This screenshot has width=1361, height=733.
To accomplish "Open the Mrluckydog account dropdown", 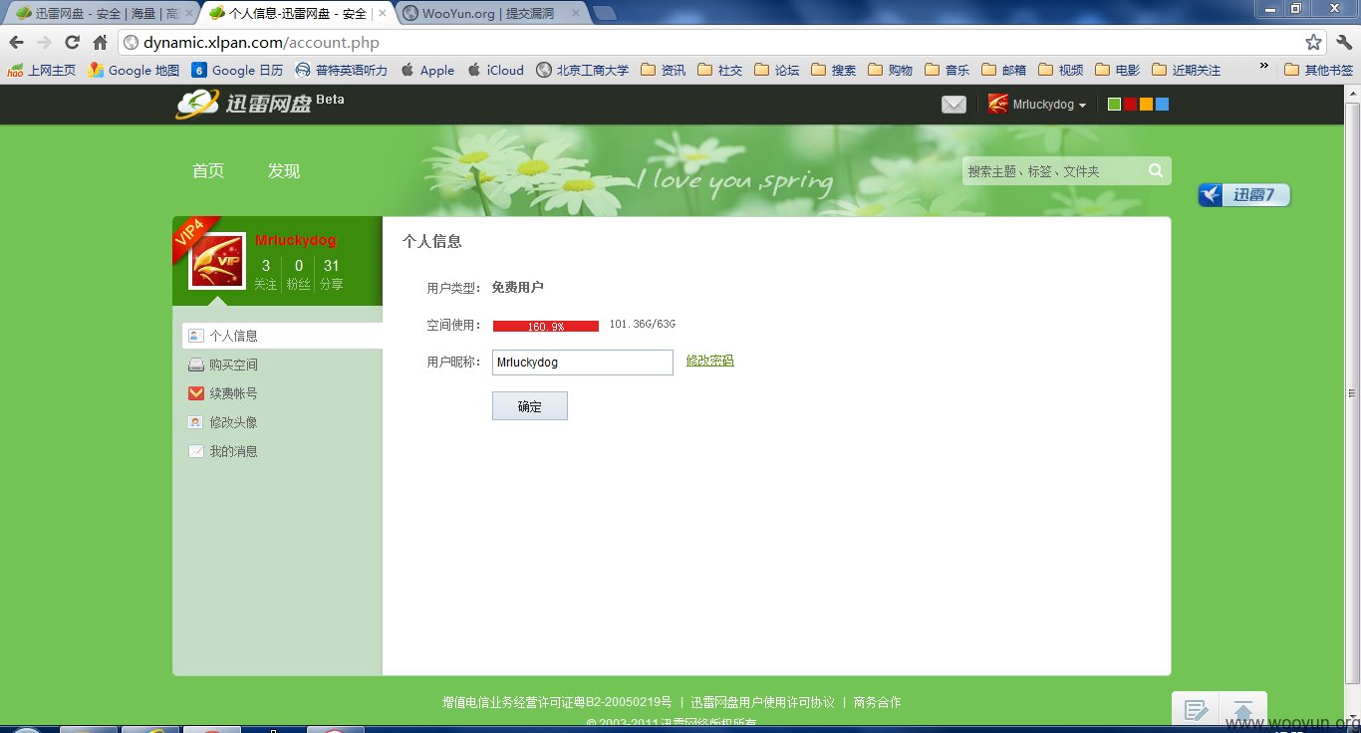I will tap(1049, 105).
